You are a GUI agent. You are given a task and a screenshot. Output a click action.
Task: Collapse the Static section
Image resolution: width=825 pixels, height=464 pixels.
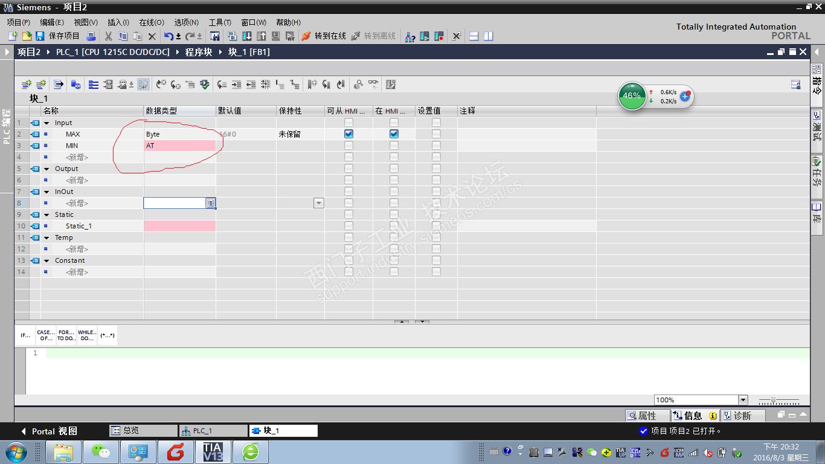pyautogui.click(x=47, y=214)
